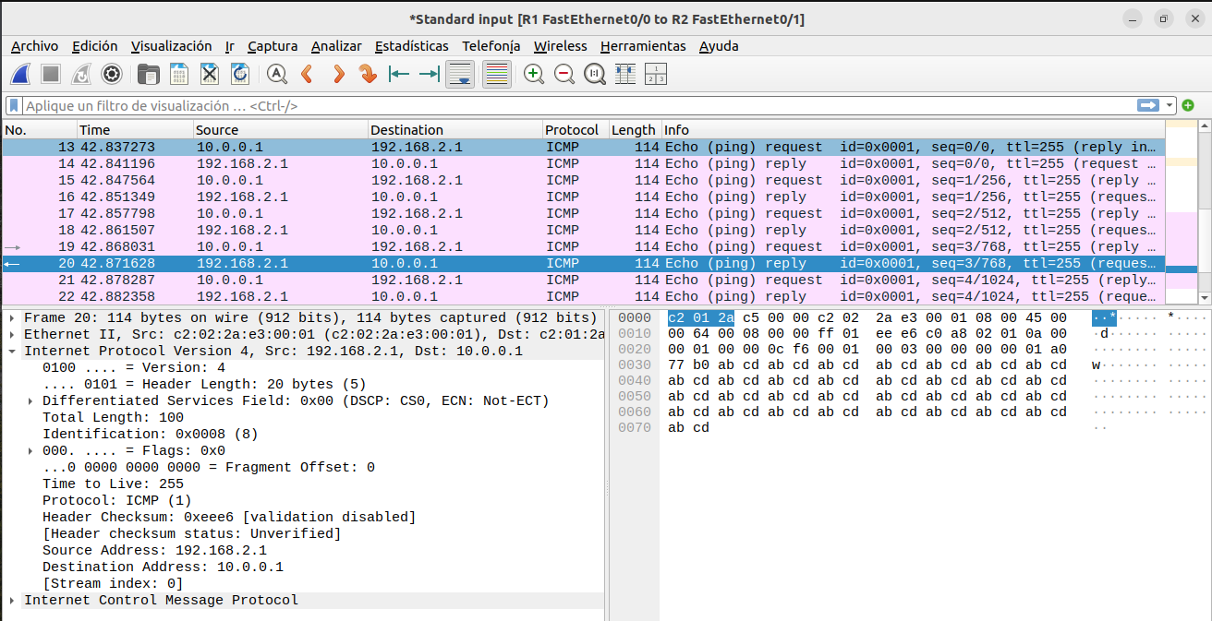Viewport: 1212px width, 621px height.
Task: Reset text to normal size
Action: click(x=595, y=74)
